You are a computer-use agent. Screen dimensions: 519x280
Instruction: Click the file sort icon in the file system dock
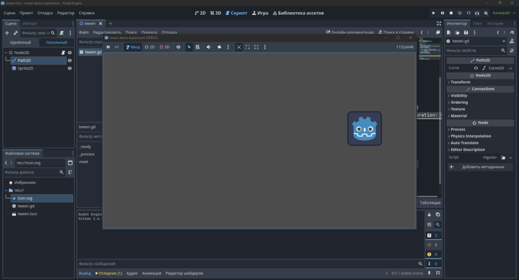coord(70,172)
